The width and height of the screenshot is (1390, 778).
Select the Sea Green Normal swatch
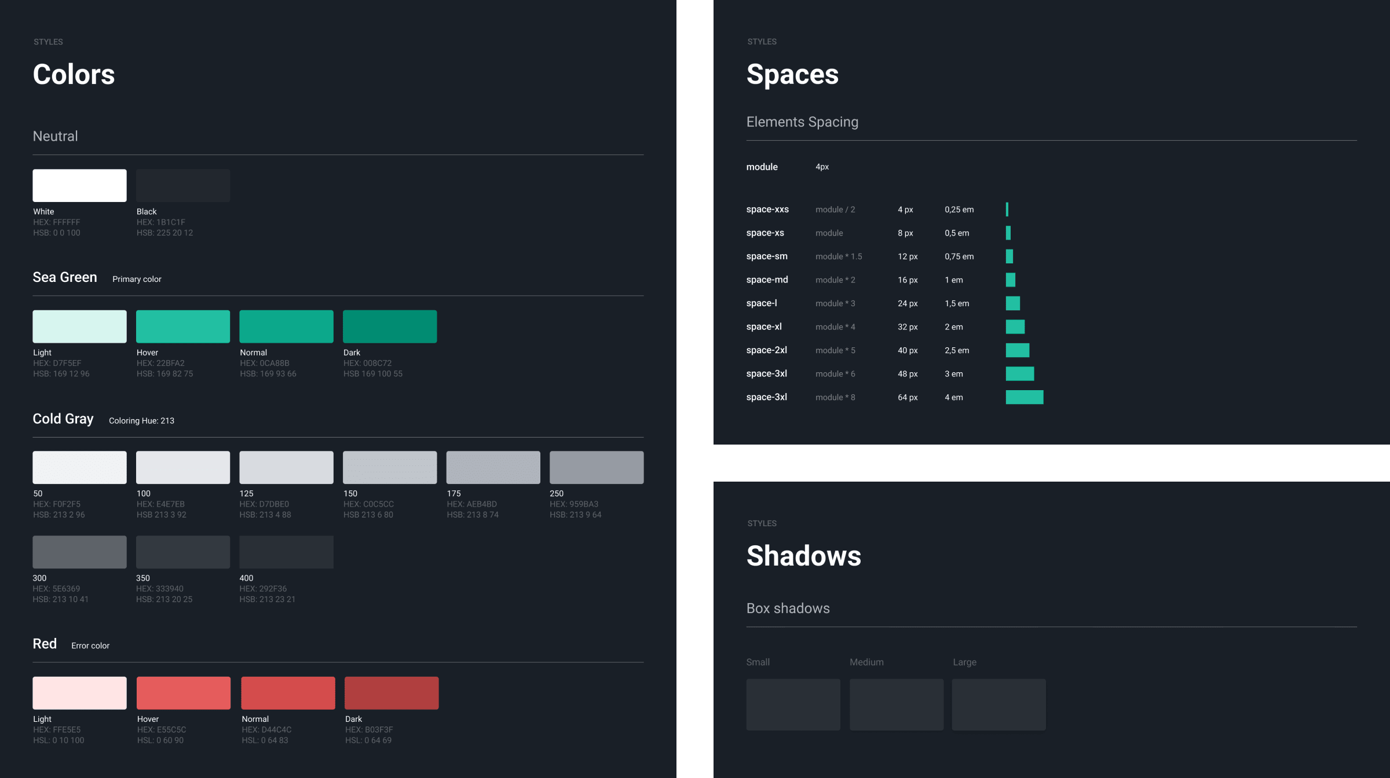pyautogui.click(x=286, y=326)
